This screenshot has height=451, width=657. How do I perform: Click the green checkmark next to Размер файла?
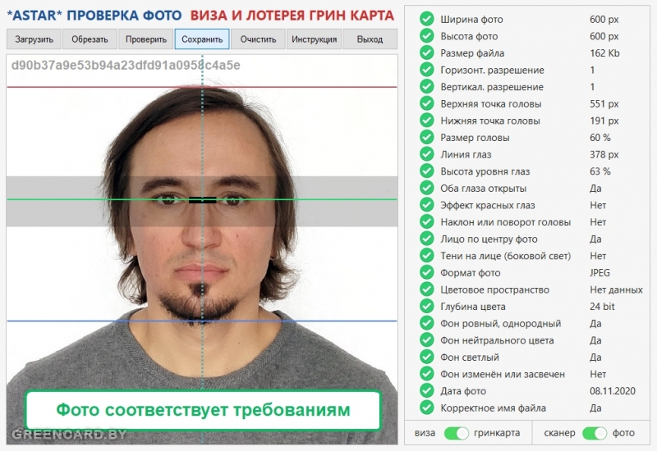(x=426, y=52)
